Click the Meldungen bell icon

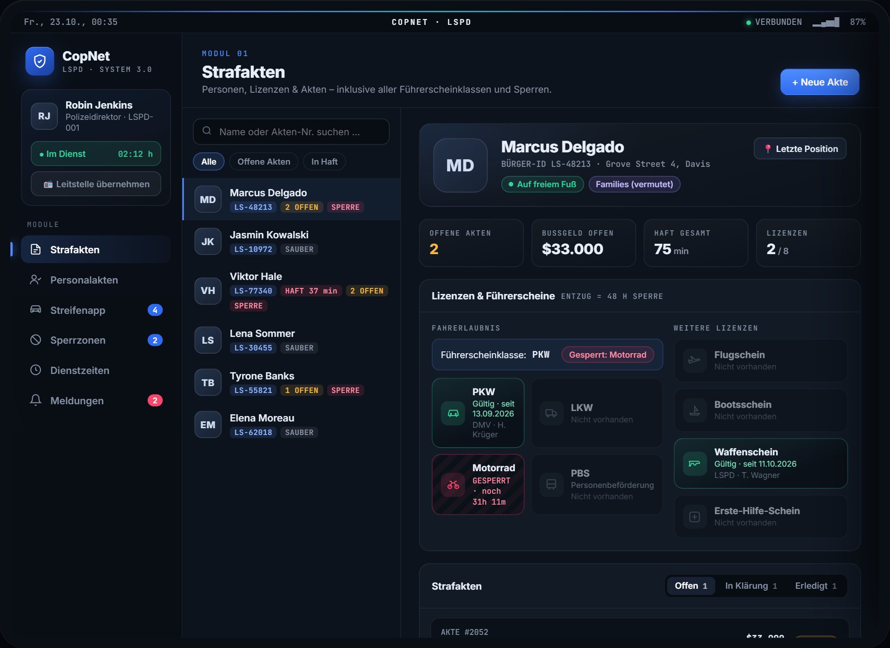36,400
